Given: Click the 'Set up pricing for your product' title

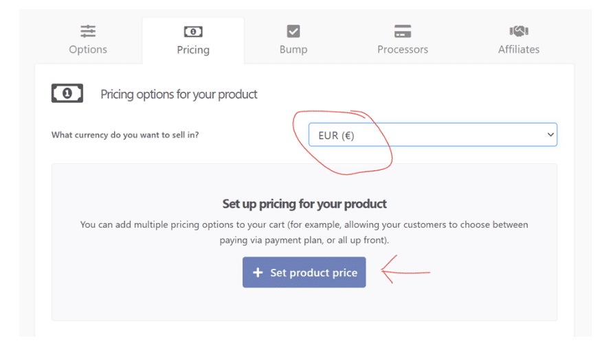Looking at the screenshot, I should [304, 204].
